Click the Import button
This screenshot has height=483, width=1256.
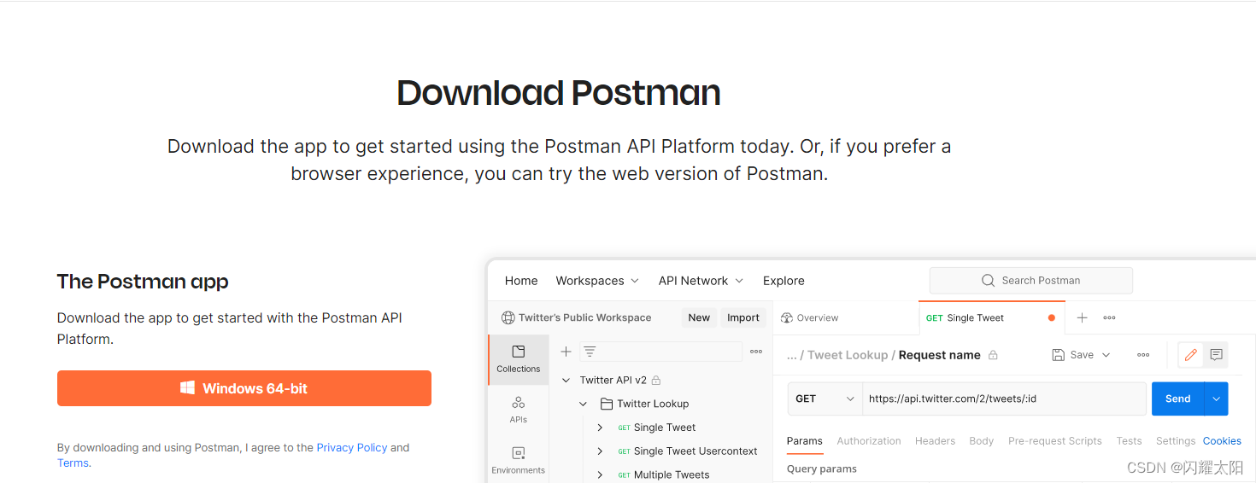coord(743,317)
